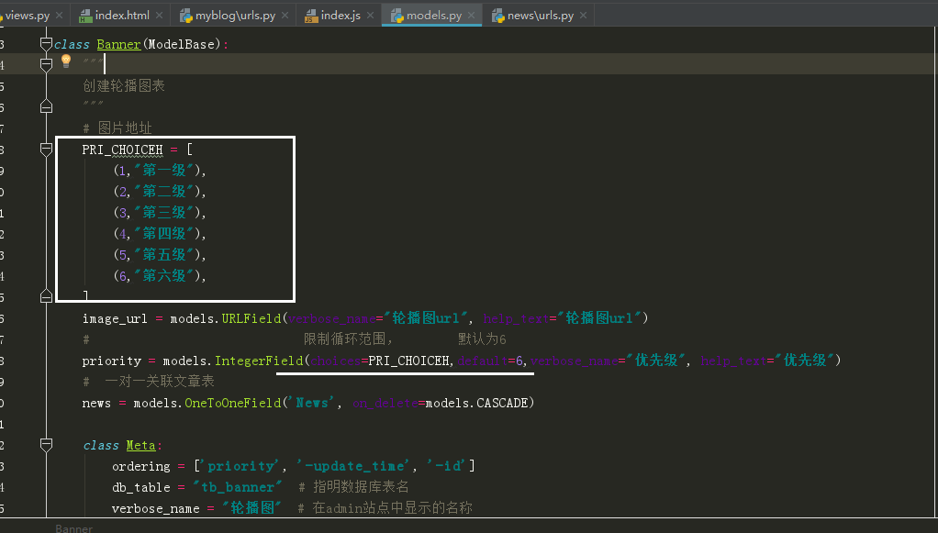Switch to the views.py tab
Screen dimensions: 938x533
27,16
